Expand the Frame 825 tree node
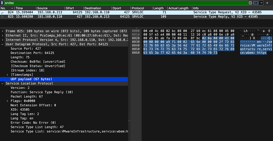Screen dimensions: 273x141 pyautogui.click(x=2, y=31)
